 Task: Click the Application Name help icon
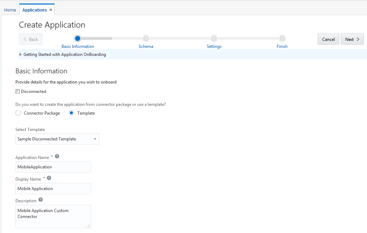point(57,156)
